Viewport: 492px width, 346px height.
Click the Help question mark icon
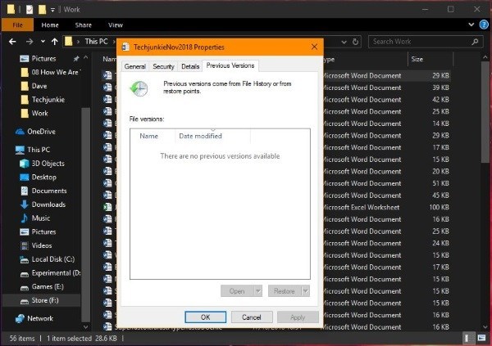coord(484,25)
